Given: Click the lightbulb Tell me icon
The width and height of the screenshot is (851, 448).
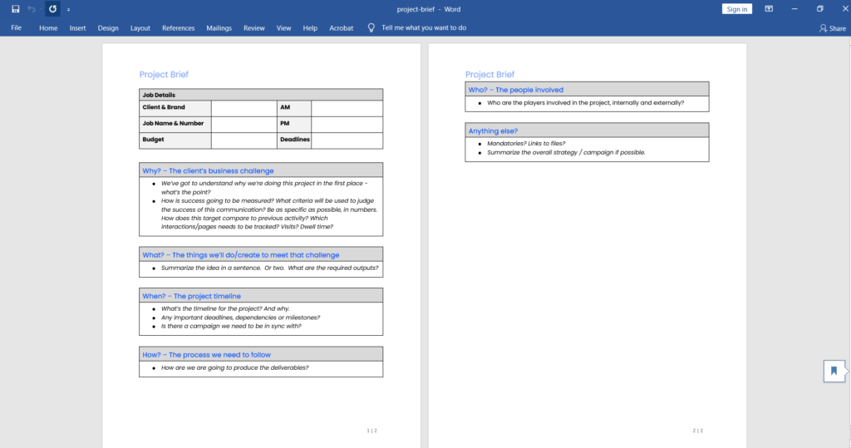Looking at the screenshot, I should click(x=371, y=27).
